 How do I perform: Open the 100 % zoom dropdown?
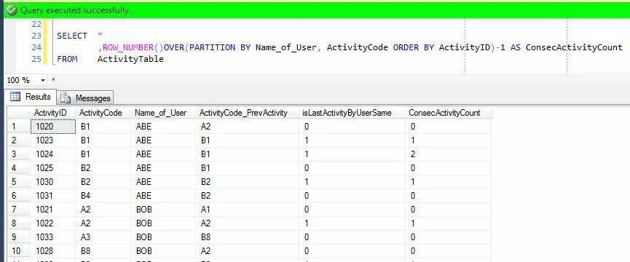point(43,80)
